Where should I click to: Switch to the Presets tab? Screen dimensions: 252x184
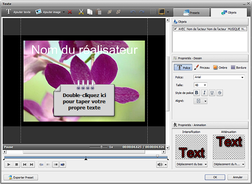(191, 12)
